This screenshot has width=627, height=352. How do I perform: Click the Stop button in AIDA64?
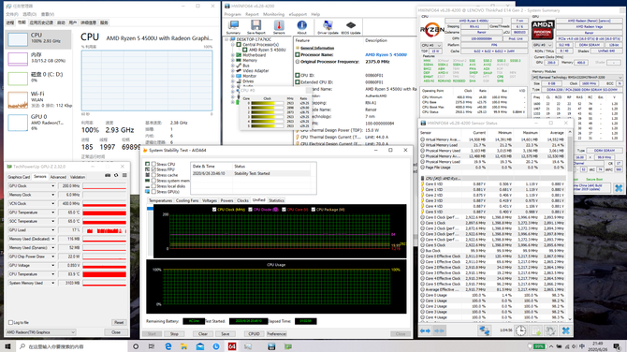coord(174,333)
